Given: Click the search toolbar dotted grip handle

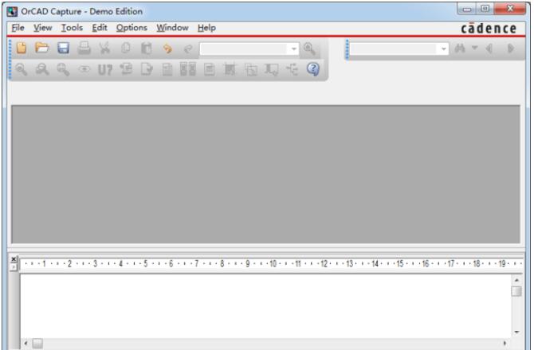Looking at the screenshot, I should coord(347,49).
